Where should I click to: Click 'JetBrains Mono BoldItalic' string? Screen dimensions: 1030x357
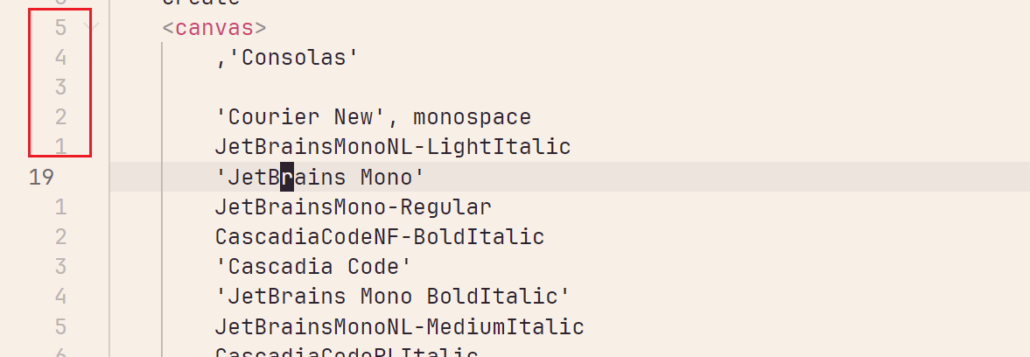(392, 297)
